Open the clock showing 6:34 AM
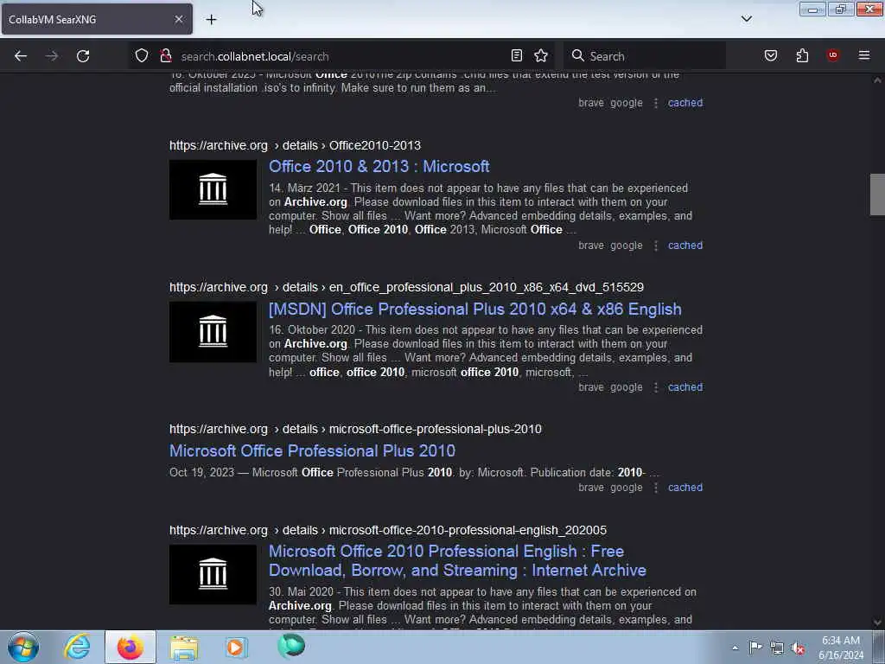This screenshot has height=664, width=885. click(841, 648)
